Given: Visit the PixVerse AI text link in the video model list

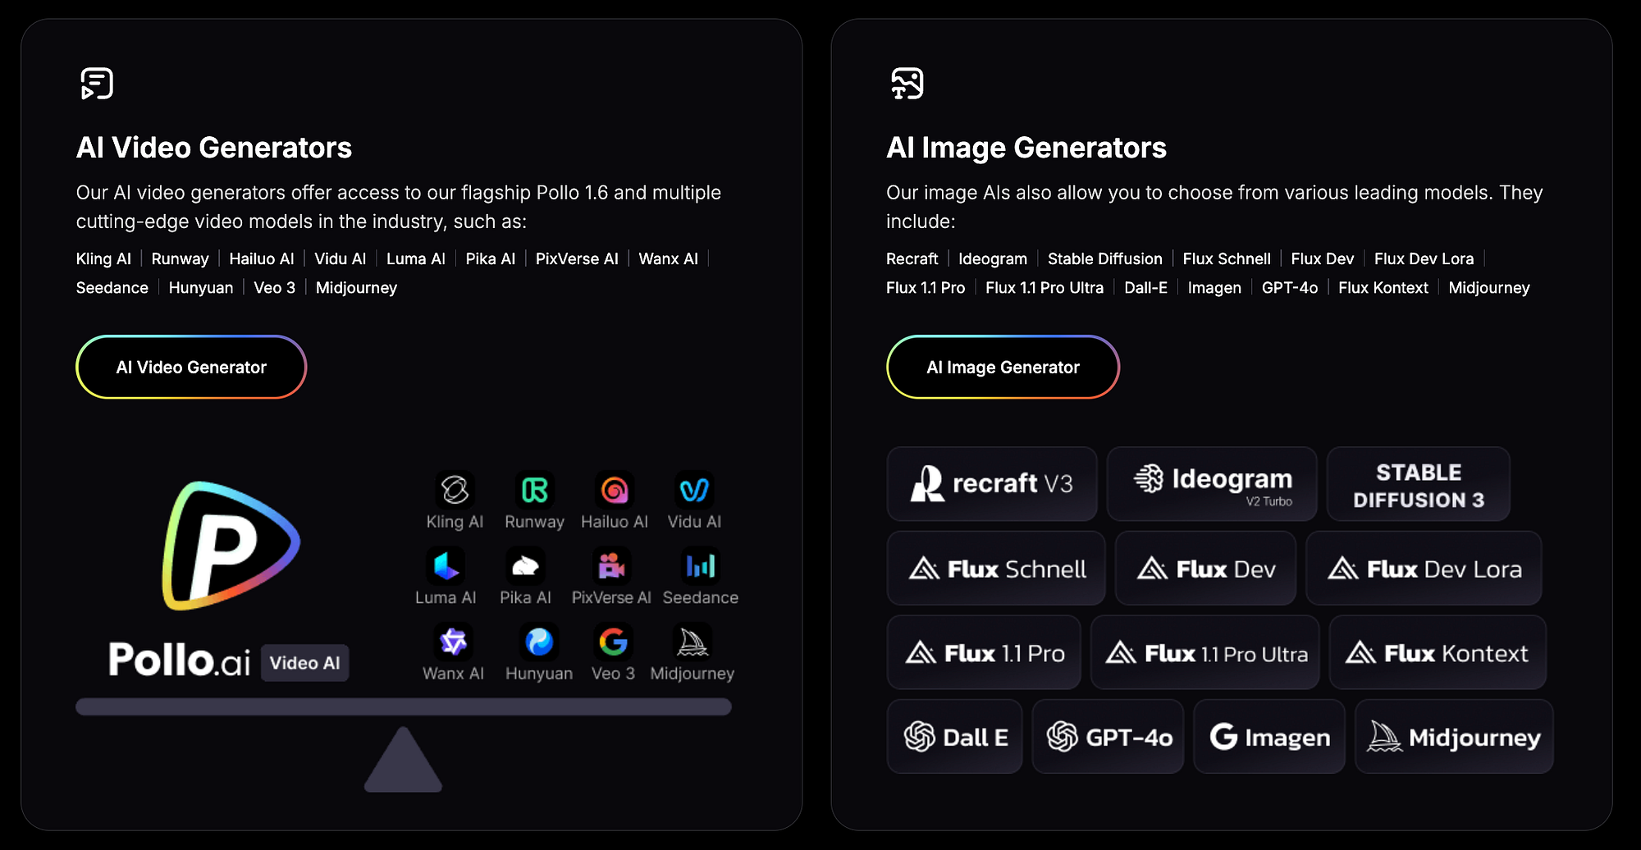Looking at the screenshot, I should pos(577,259).
